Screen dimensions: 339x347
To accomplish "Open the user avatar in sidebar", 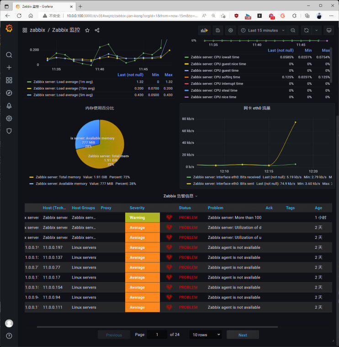I will [9, 323].
